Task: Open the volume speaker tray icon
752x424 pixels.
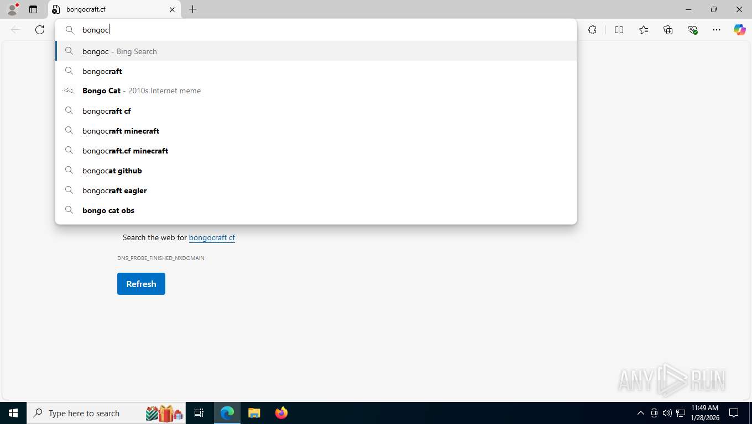Action: tap(667, 413)
